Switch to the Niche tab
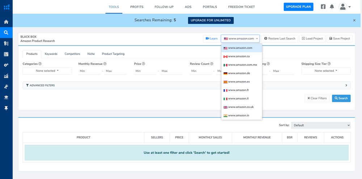Viewport: 362px width, 179px height. (91, 54)
